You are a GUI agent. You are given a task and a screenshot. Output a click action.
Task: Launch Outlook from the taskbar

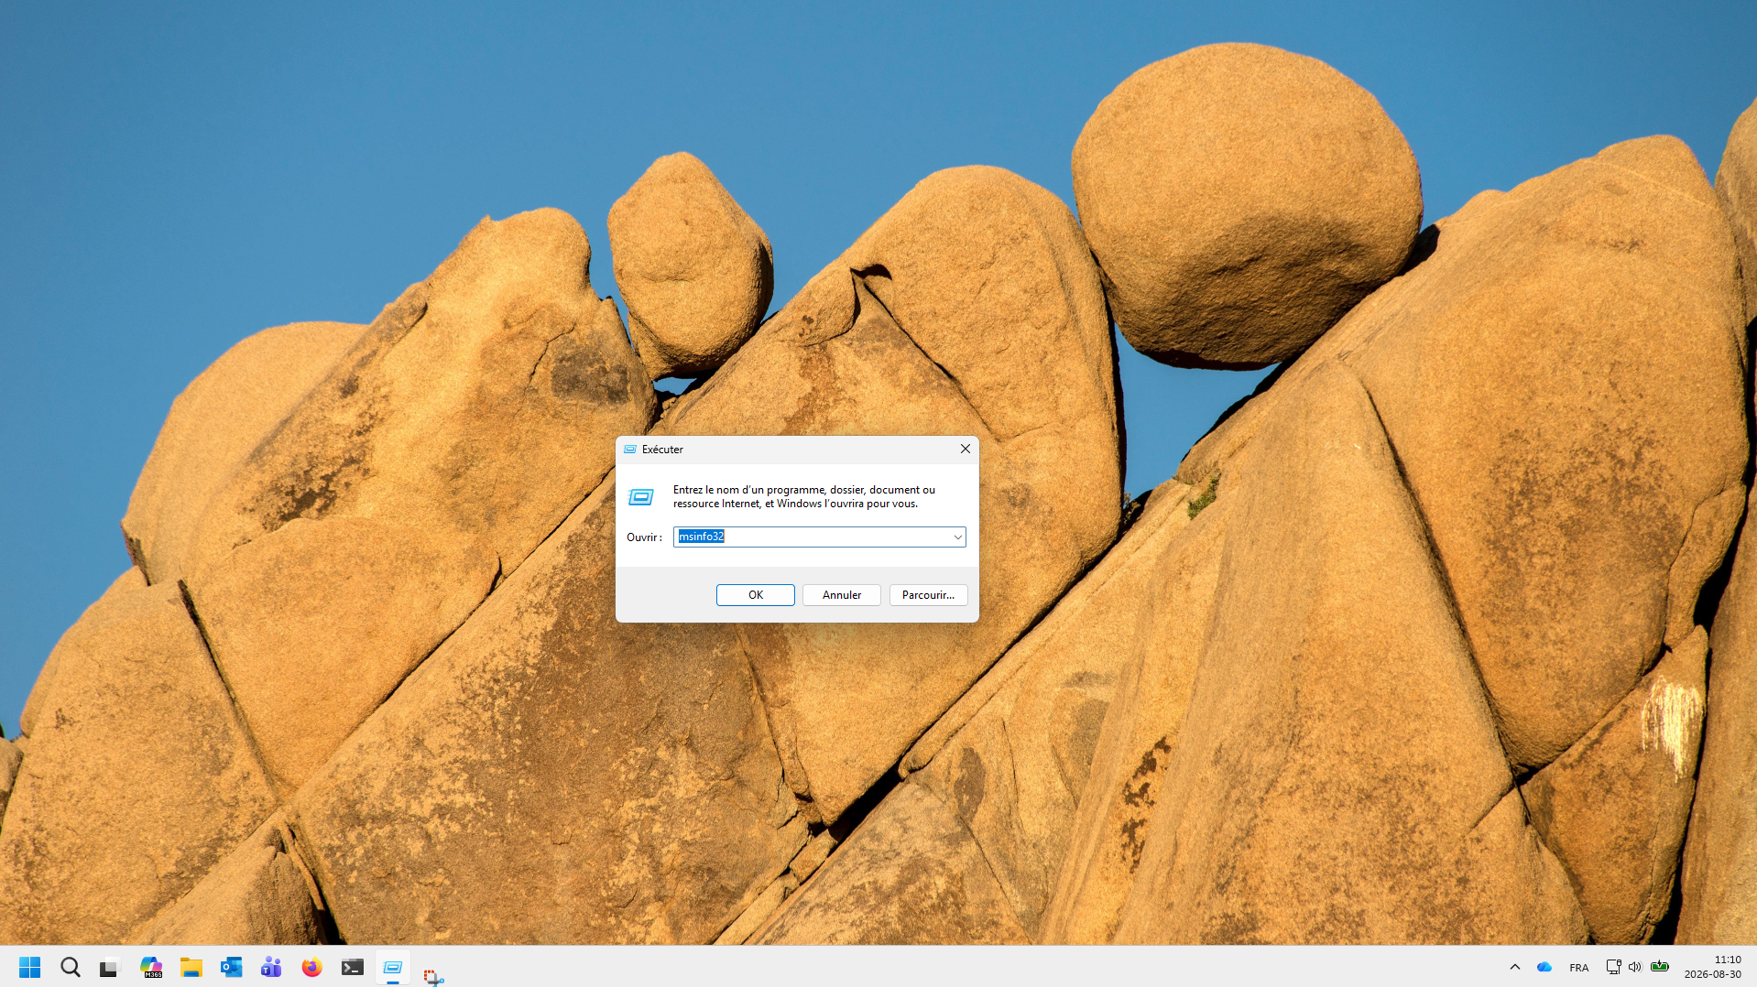coord(232,967)
